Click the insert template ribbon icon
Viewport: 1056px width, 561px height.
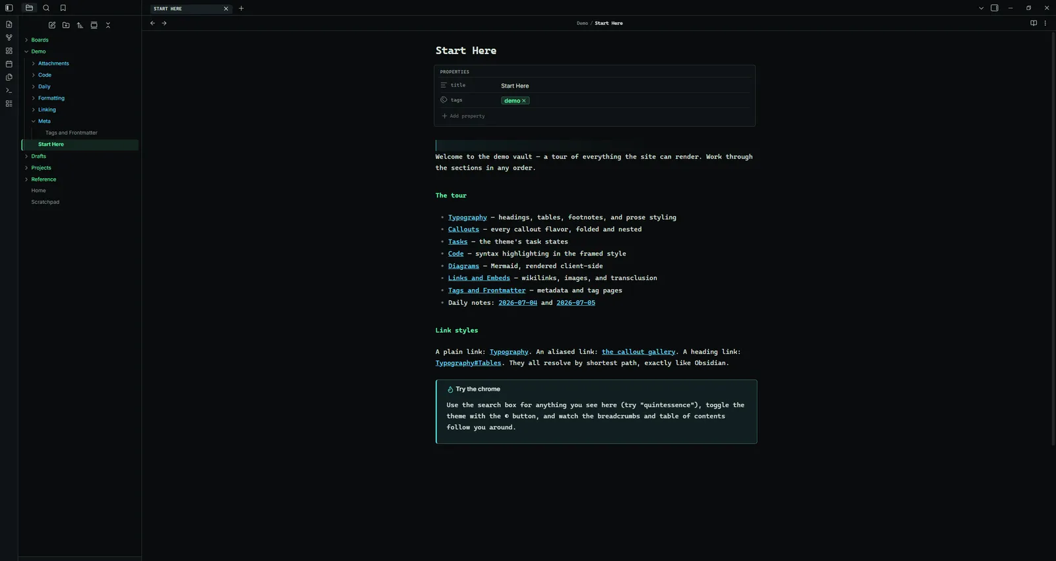coord(9,77)
